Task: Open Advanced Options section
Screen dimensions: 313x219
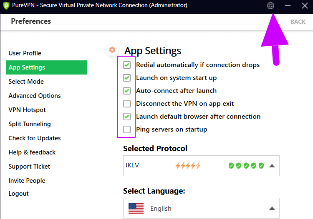Action: (x=35, y=96)
